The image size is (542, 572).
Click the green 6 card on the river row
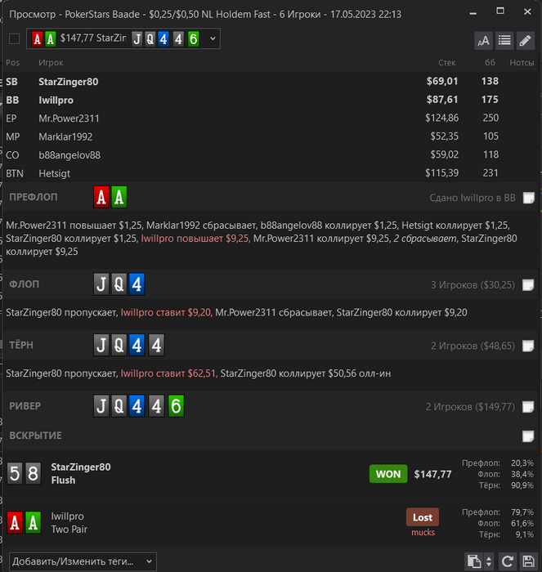[176, 405]
